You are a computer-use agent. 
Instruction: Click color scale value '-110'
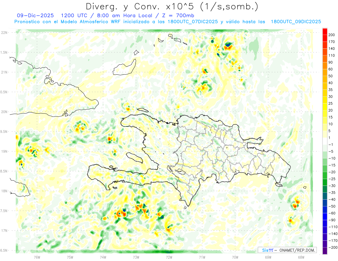[x=333, y=227]
